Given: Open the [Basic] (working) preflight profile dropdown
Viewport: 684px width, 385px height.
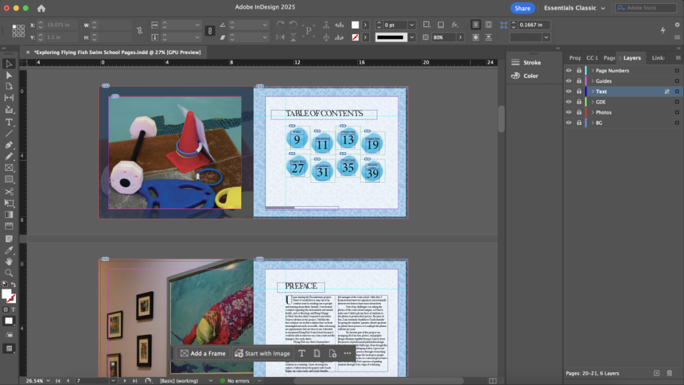Looking at the screenshot, I should click(x=210, y=380).
